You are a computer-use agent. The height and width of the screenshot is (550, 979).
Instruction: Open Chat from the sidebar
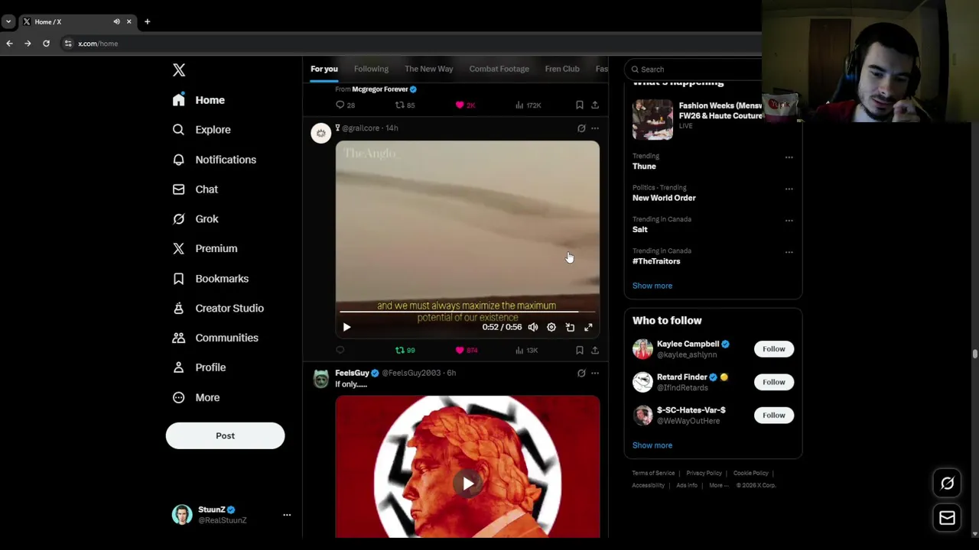[195, 189]
